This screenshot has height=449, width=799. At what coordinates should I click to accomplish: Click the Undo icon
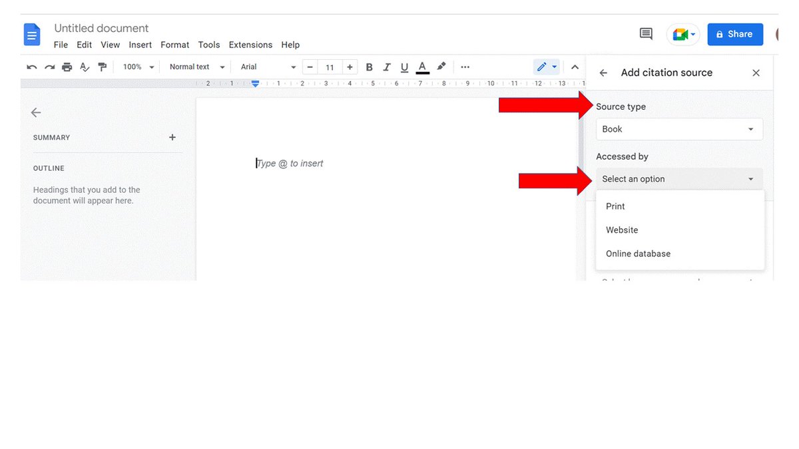click(31, 67)
